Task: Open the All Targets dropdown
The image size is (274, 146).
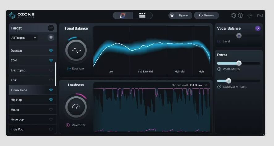Action: pyautogui.click(x=24, y=38)
